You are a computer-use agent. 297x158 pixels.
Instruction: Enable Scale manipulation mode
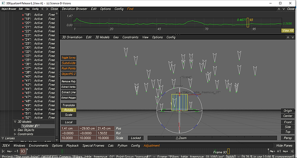pos(69,115)
